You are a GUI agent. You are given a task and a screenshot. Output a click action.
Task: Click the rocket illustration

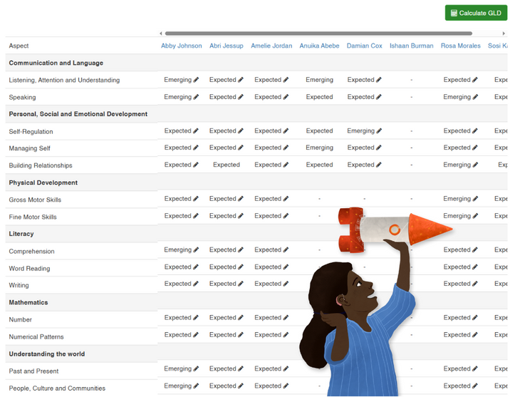[x=394, y=228]
